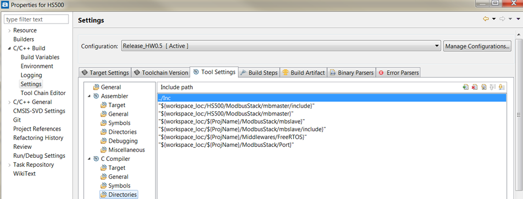523x199 pixels.
Task: Select Builders in the properties tree
Action: (24, 39)
